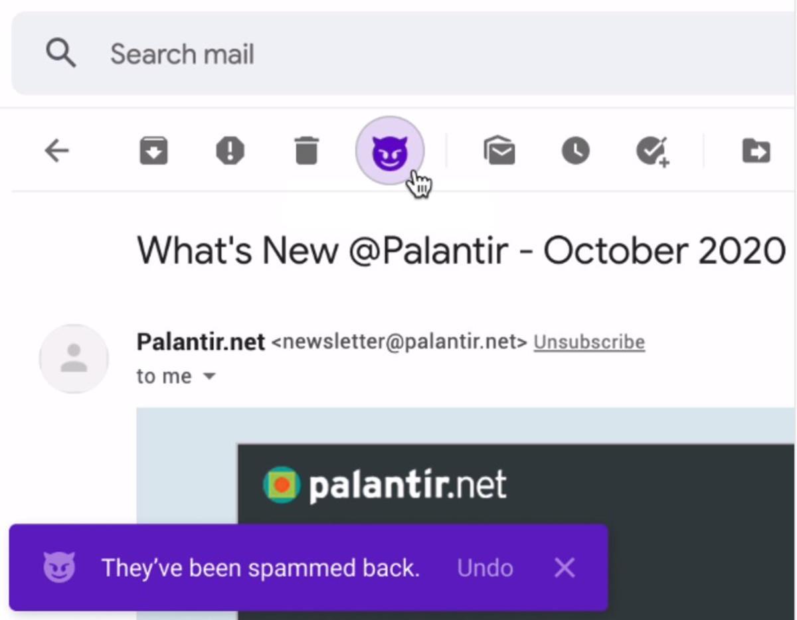The width and height of the screenshot is (797, 620).
Task: Click the email subject heading
Action: pyautogui.click(x=461, y=251)
